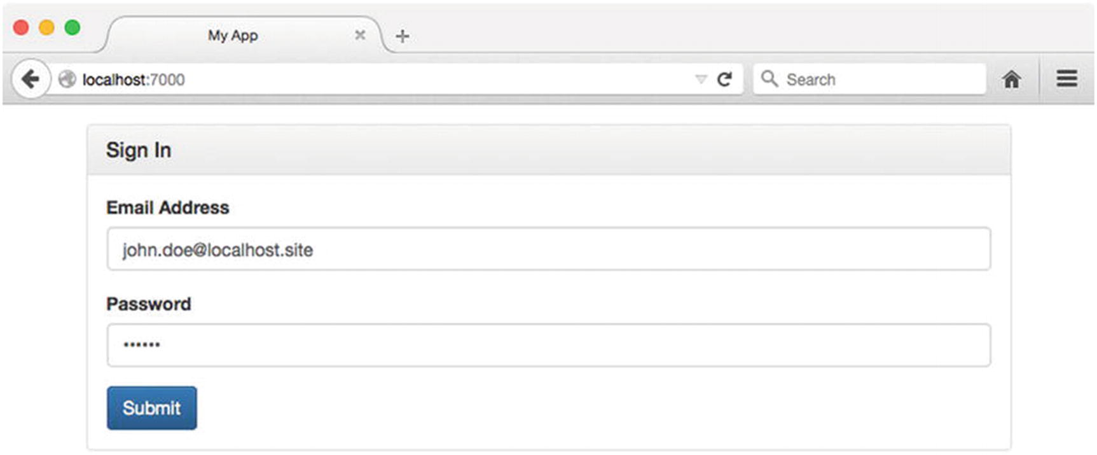Focus the Email Address input

548,249
